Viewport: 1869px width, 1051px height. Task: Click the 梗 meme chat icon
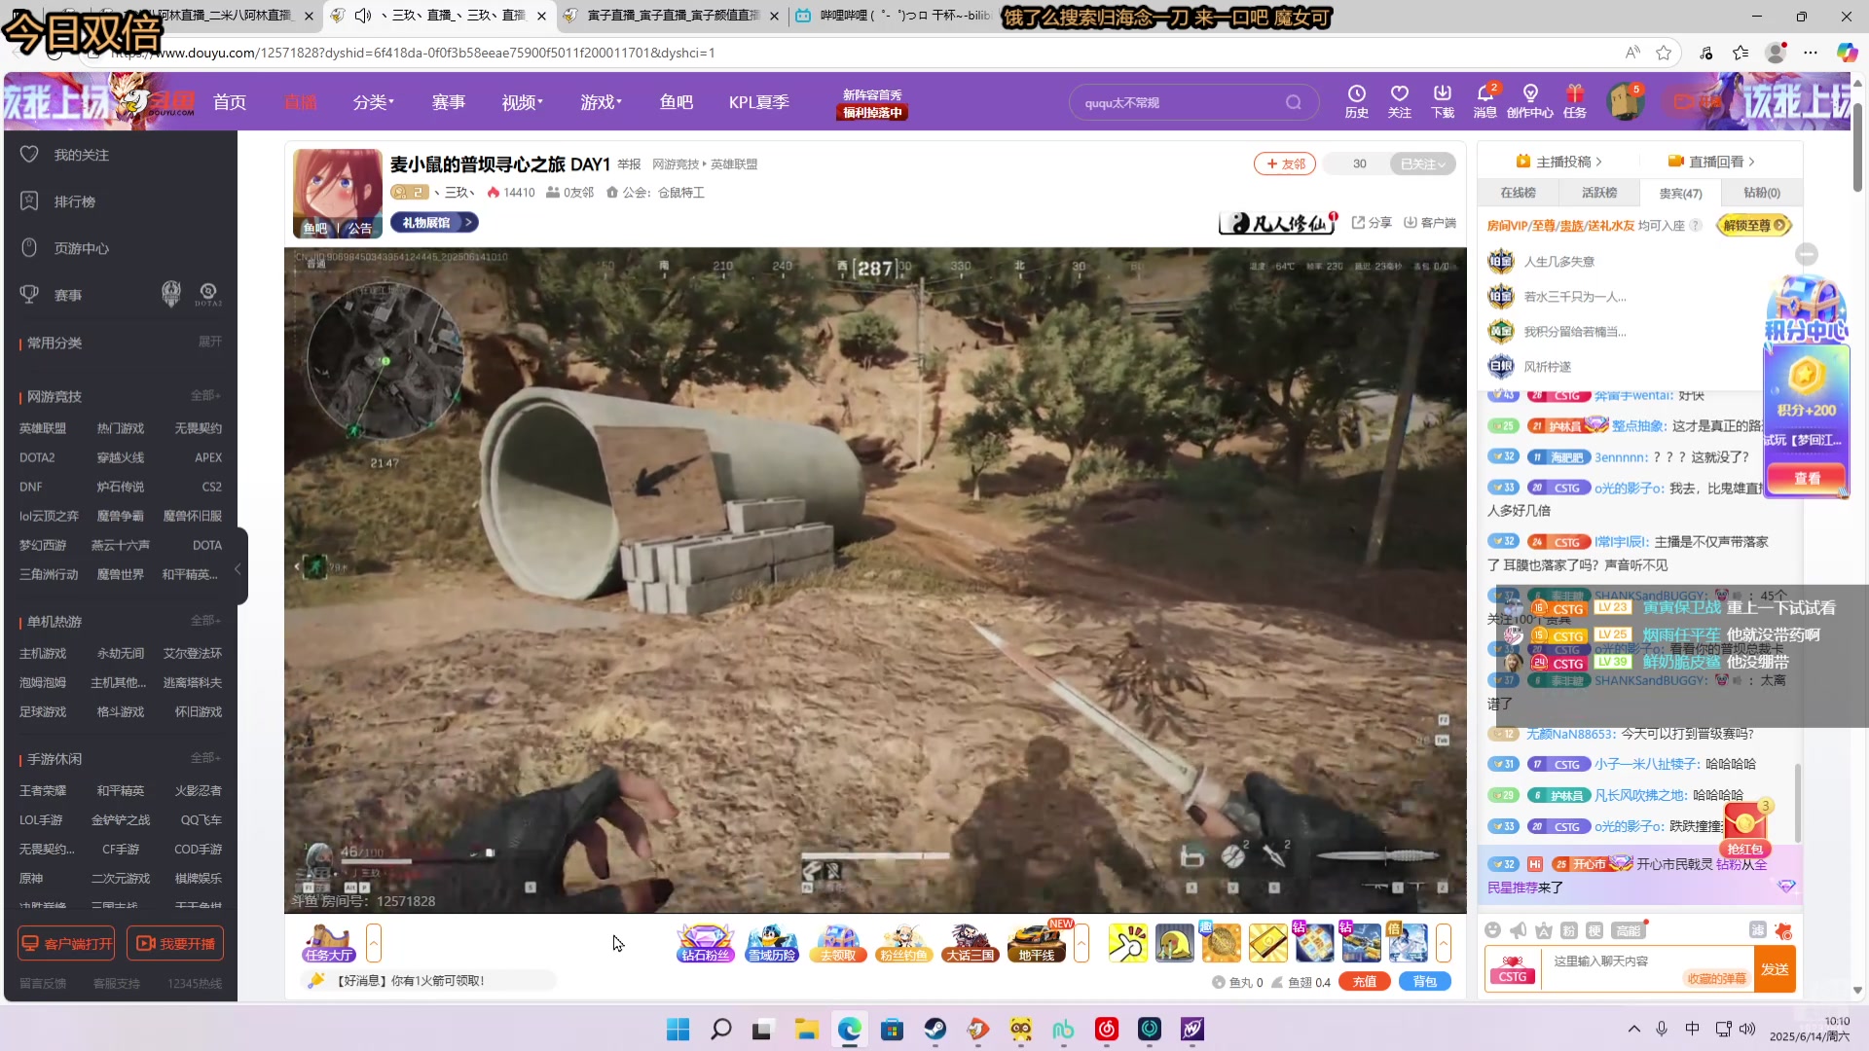[x=1594, y=930]
